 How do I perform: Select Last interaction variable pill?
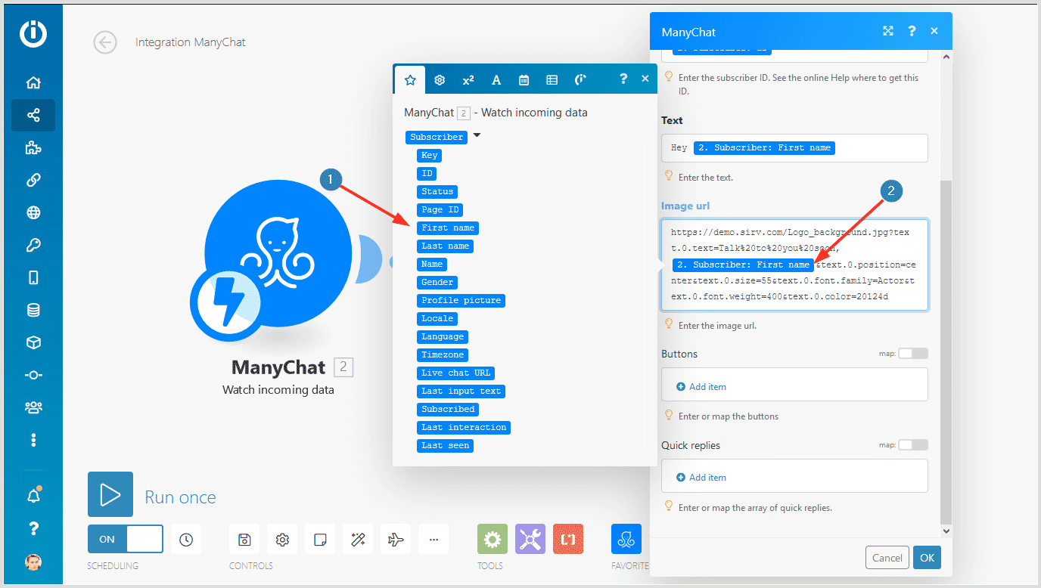[x=464, y=427]
